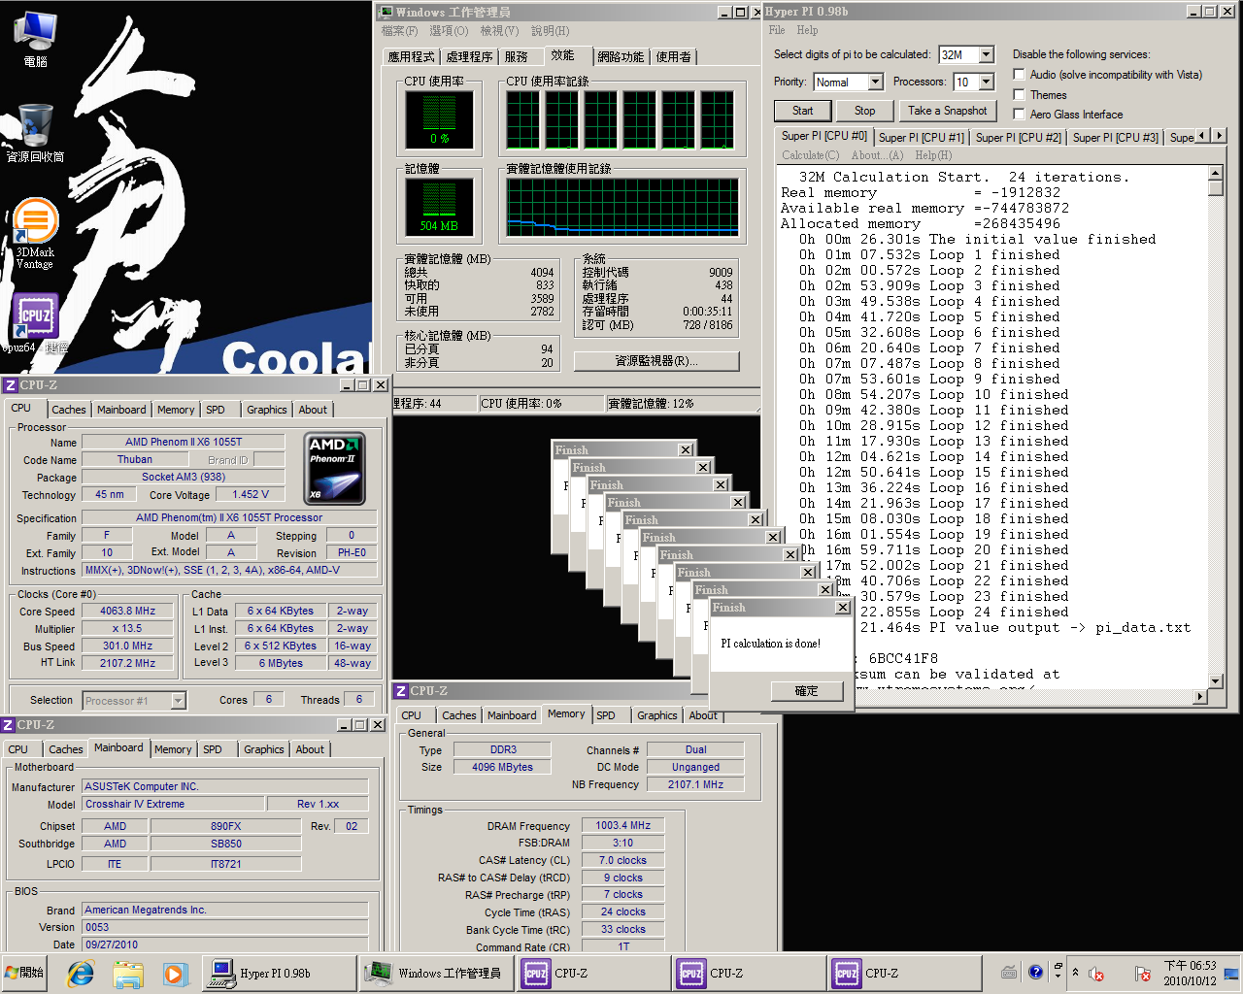
Task: Open the Priority dropdown set to Normal
Action: [875, 82]
